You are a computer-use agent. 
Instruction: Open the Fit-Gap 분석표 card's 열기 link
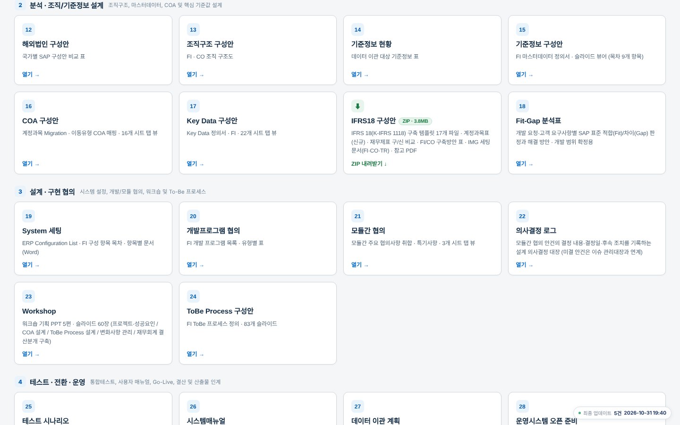click(524, 164)
